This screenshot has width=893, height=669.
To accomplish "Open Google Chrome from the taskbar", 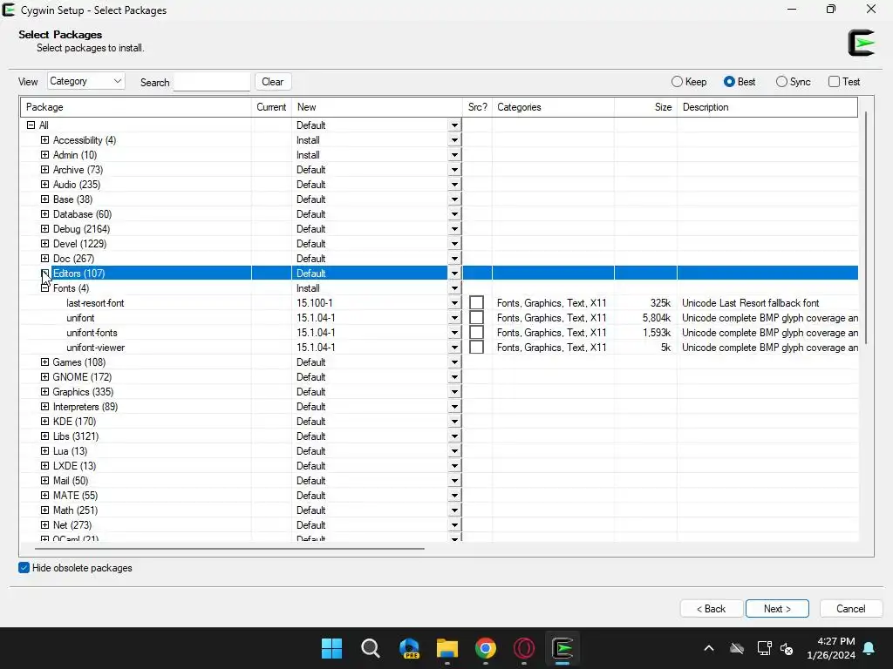I will tap(486, 648).
